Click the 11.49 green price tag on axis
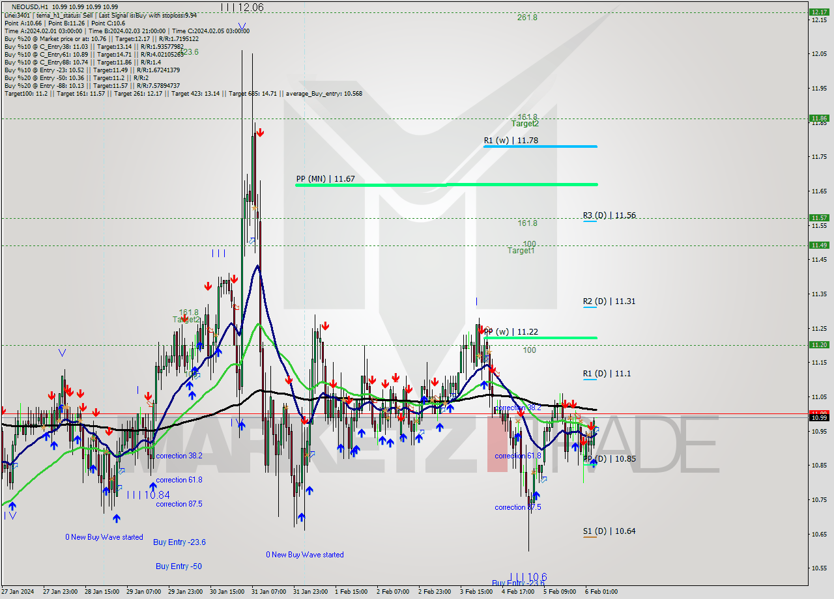 pyautogui.click(x=818, y=245)
